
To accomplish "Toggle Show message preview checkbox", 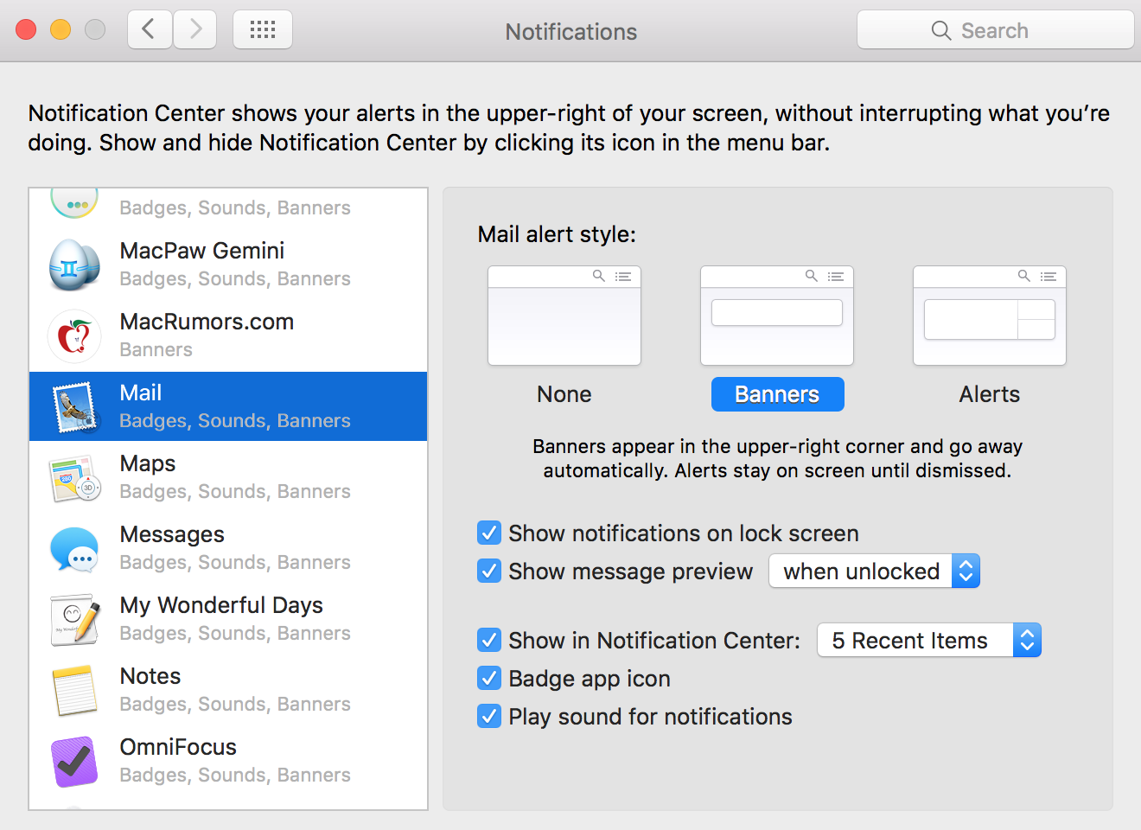I will pos(489,571).
